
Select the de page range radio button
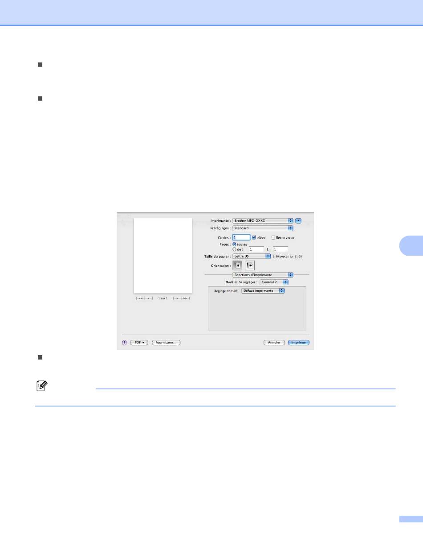click(x=234, y=249)
